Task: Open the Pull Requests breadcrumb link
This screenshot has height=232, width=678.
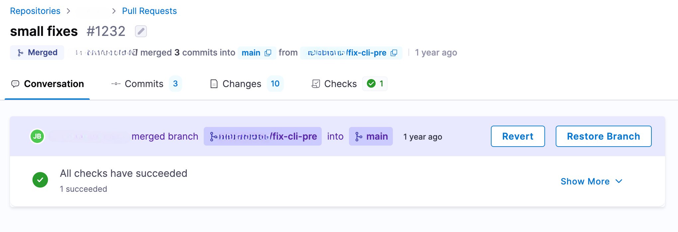Action: click(149, 11)
